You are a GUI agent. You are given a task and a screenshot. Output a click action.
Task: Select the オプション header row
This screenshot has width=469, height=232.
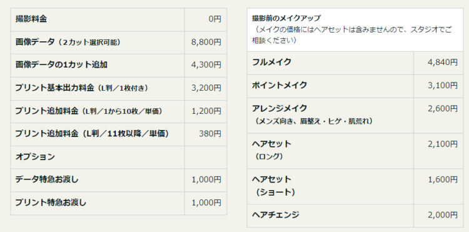[118, 157]
